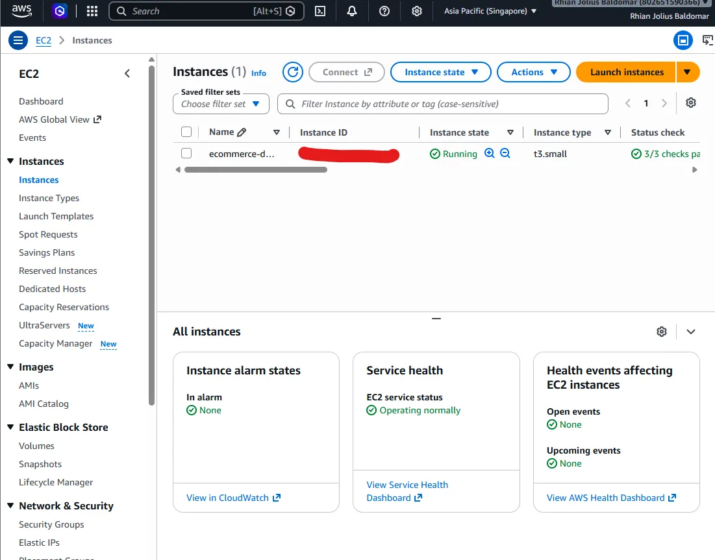Open the services grid menu
Viewport: 715px width, 560px height.
[92, 11]
